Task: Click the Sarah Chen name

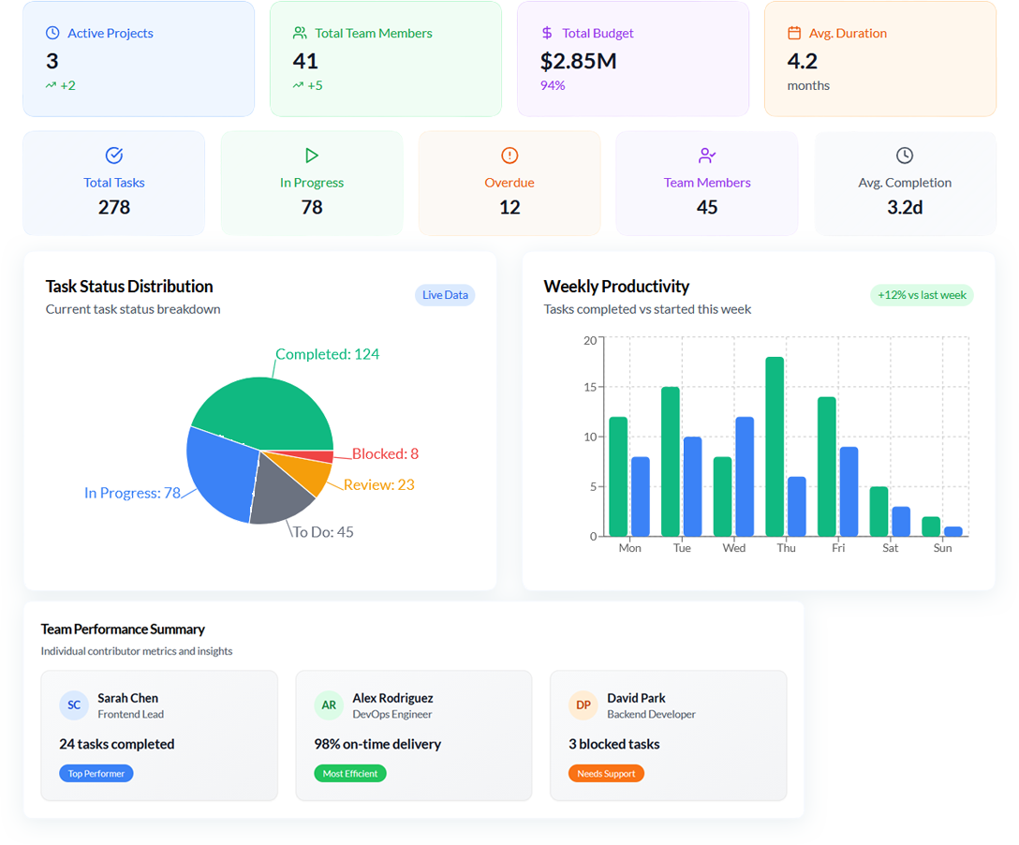Action: click(x=128, y=698)
